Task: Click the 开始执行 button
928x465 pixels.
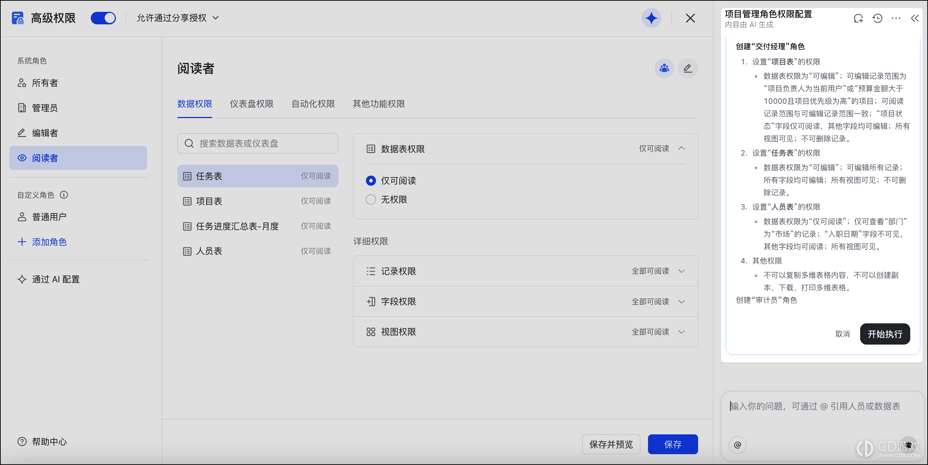Action: pyautogui.click(x=885, y=334)
